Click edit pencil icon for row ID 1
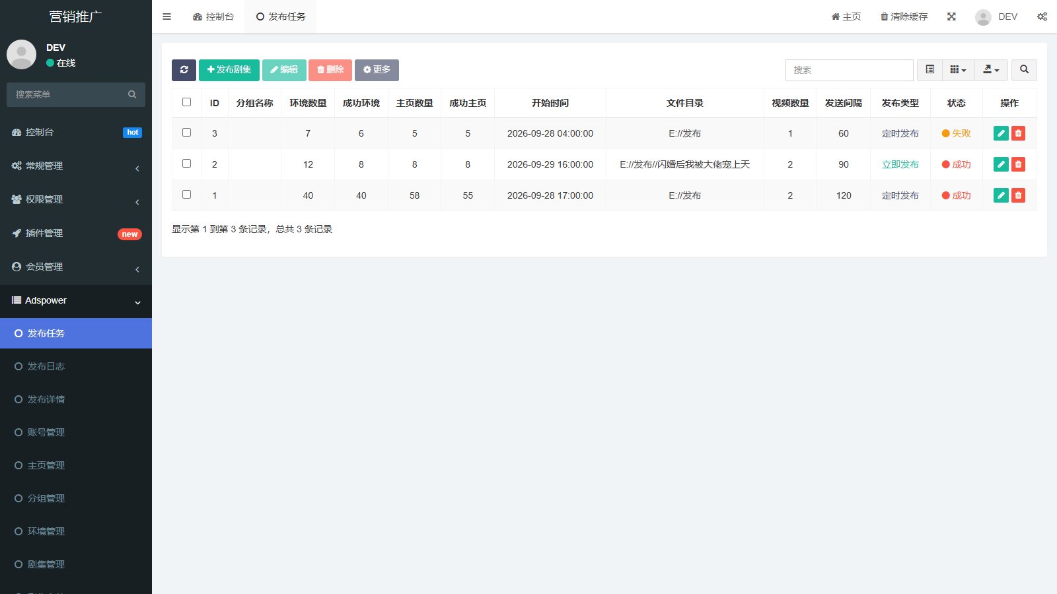1057x594 pixels. [1001, 195]
